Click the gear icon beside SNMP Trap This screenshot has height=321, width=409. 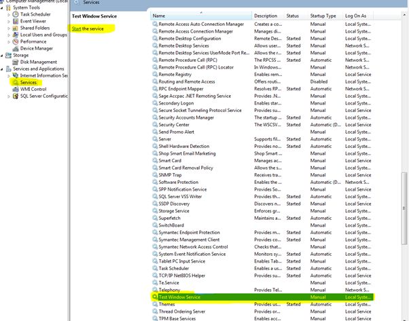pyautogui.click(x=155, y=175)
